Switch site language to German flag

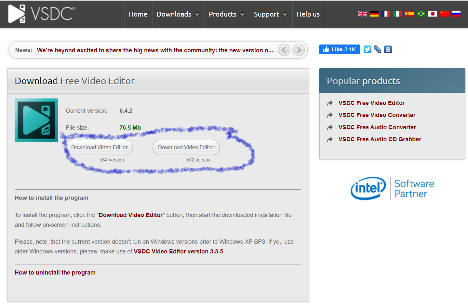pos(374,14)
